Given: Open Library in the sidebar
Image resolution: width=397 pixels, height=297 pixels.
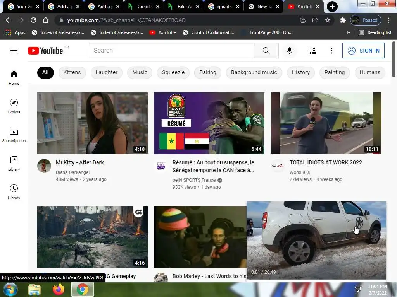Looking at the screenshot, I should coord(14,164).
